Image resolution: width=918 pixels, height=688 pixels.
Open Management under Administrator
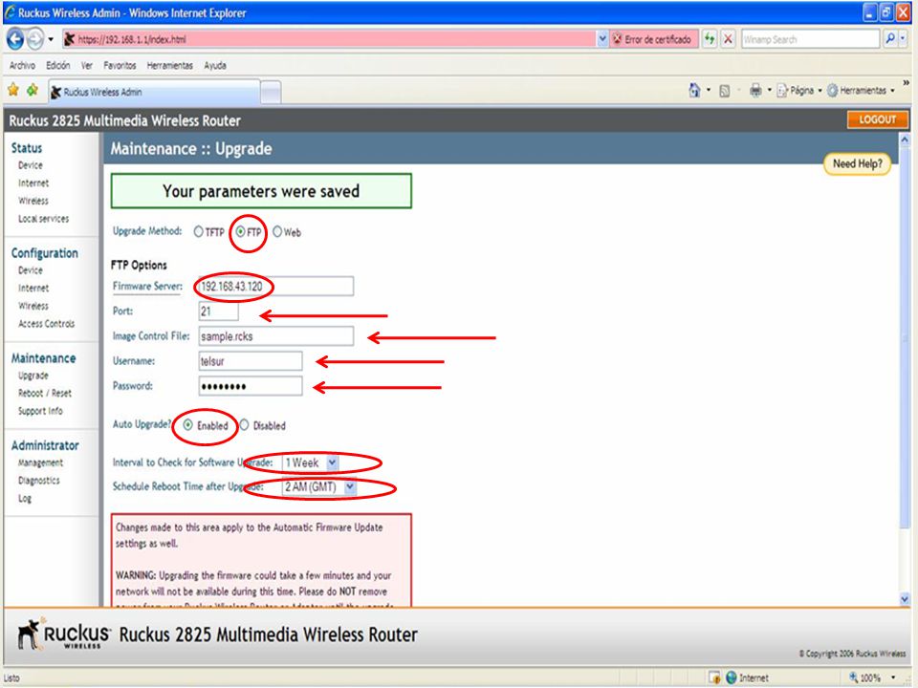(40, 462)
